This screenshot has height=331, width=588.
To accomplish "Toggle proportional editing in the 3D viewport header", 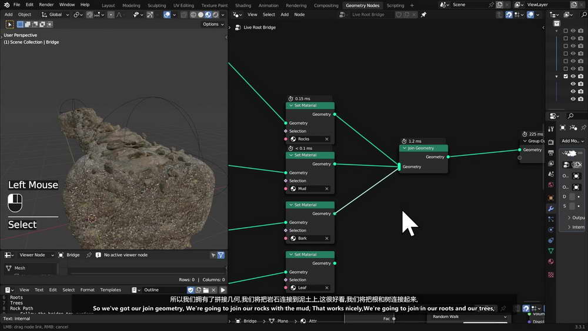I will [x=111, y=15].
